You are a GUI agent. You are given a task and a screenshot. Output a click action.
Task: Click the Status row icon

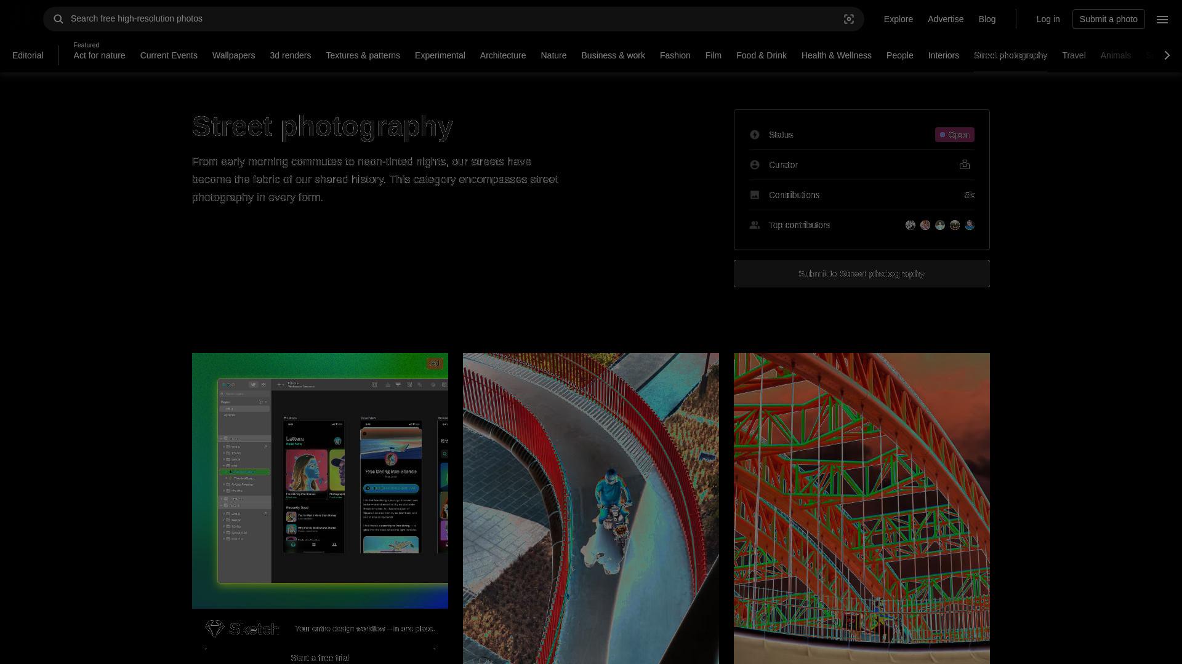(x=755, y=135)
